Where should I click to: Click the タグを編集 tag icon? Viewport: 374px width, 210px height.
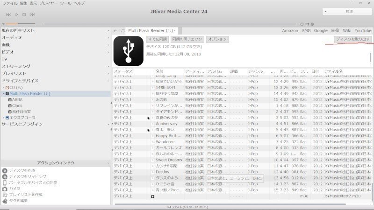click(5, 201)
